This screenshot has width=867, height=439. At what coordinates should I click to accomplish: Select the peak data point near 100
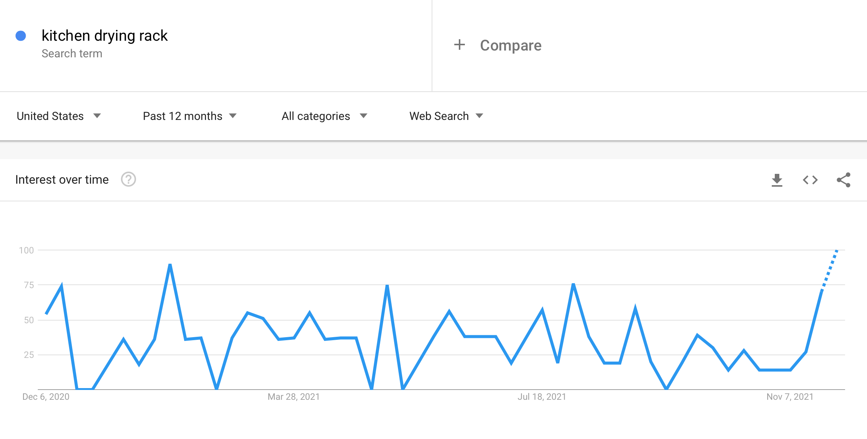pos(838,250)
